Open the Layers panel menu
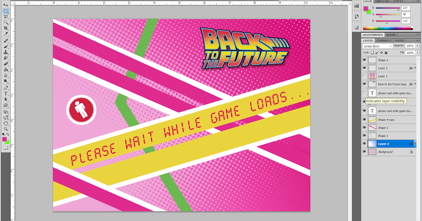 click(418, 40)
